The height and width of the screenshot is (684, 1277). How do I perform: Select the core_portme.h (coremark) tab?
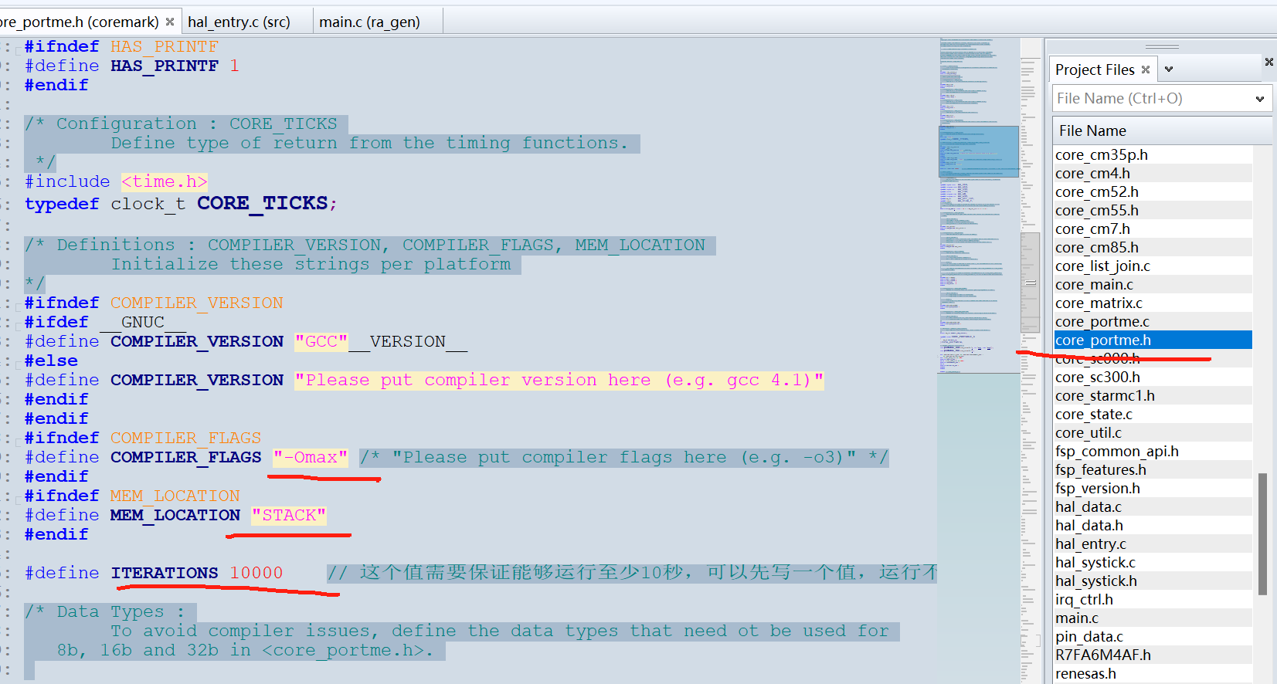point(80,22)
